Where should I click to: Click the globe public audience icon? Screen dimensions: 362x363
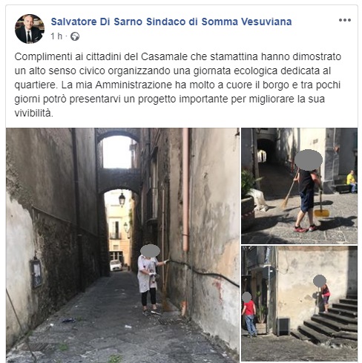tap(75, 36)
